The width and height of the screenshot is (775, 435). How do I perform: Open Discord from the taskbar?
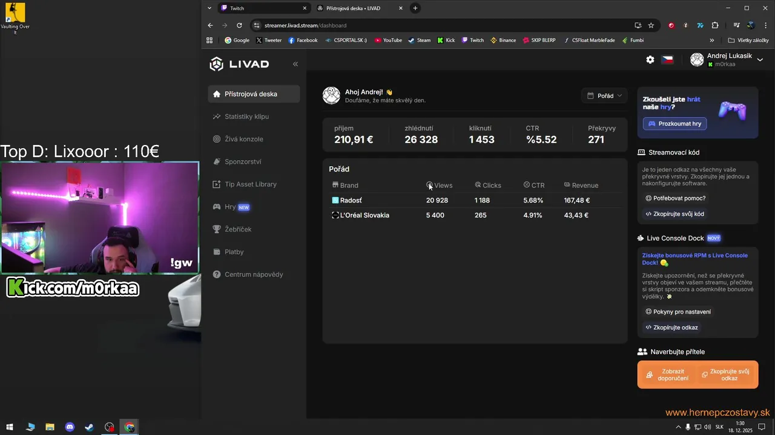70,427
